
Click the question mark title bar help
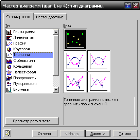coord(128,5)
